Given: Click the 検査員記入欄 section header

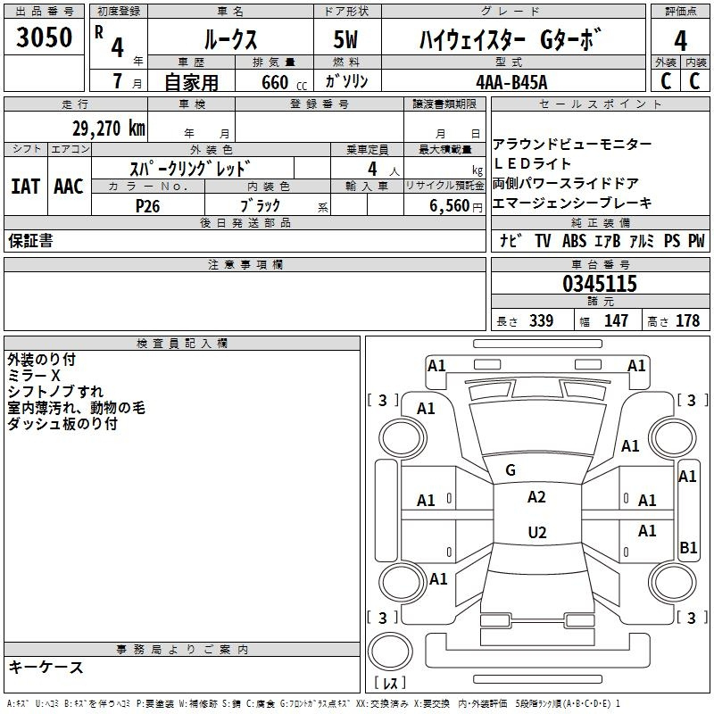Looking at the screenshot, I should (x=182, y=344).
